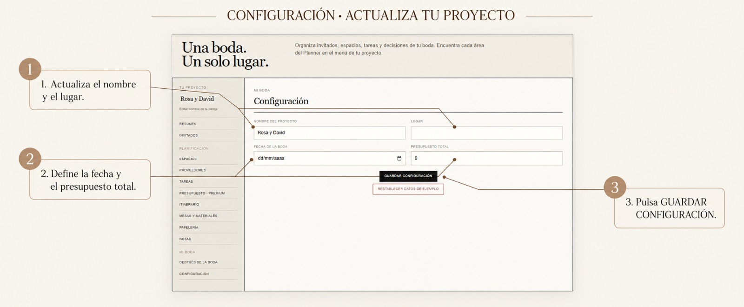Click the Una boda. Un solo lugar. heading
744x307 pixels.
(x=225, y=54)
